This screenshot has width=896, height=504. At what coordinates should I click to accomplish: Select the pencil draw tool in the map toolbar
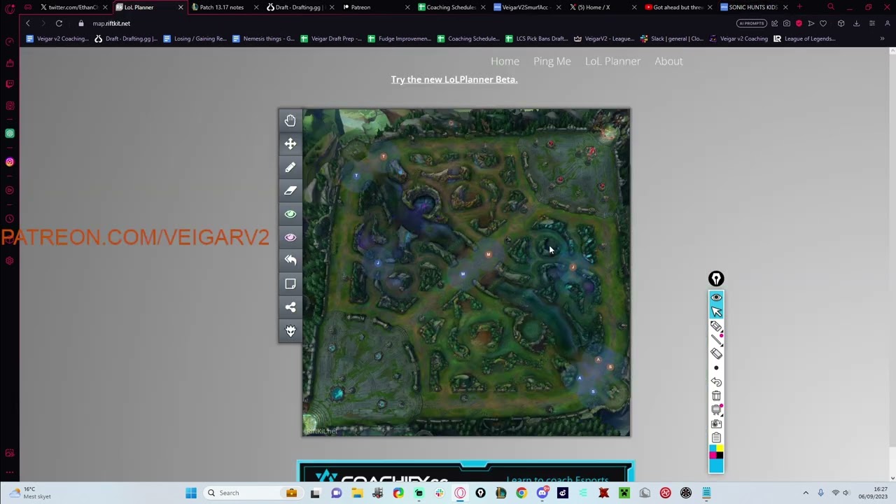point(290,167)
